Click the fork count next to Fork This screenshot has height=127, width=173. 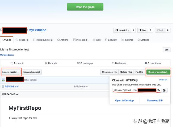[x=168, y=30]
